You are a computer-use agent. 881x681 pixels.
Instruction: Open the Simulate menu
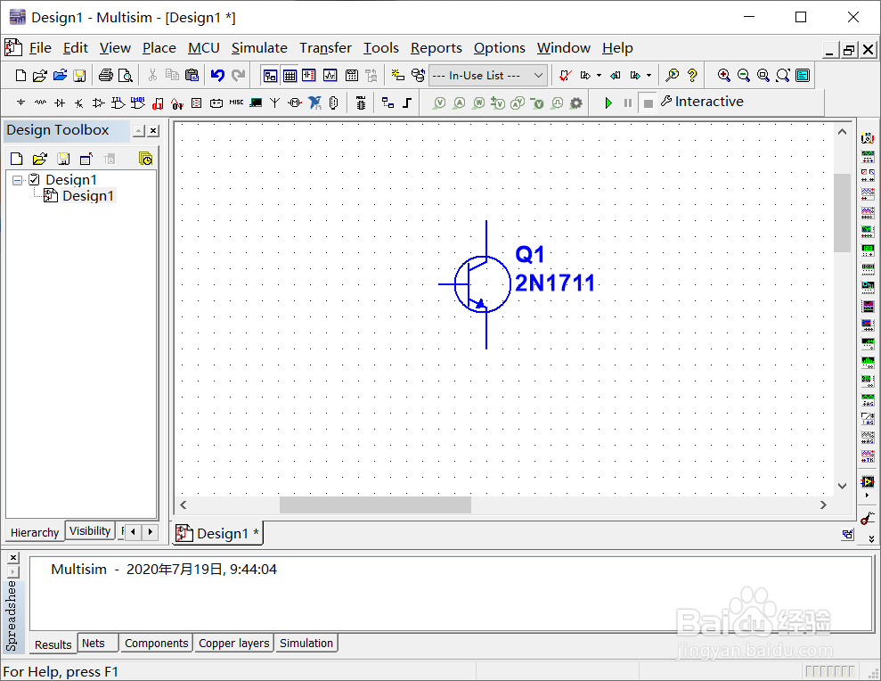tap(259, 48)
